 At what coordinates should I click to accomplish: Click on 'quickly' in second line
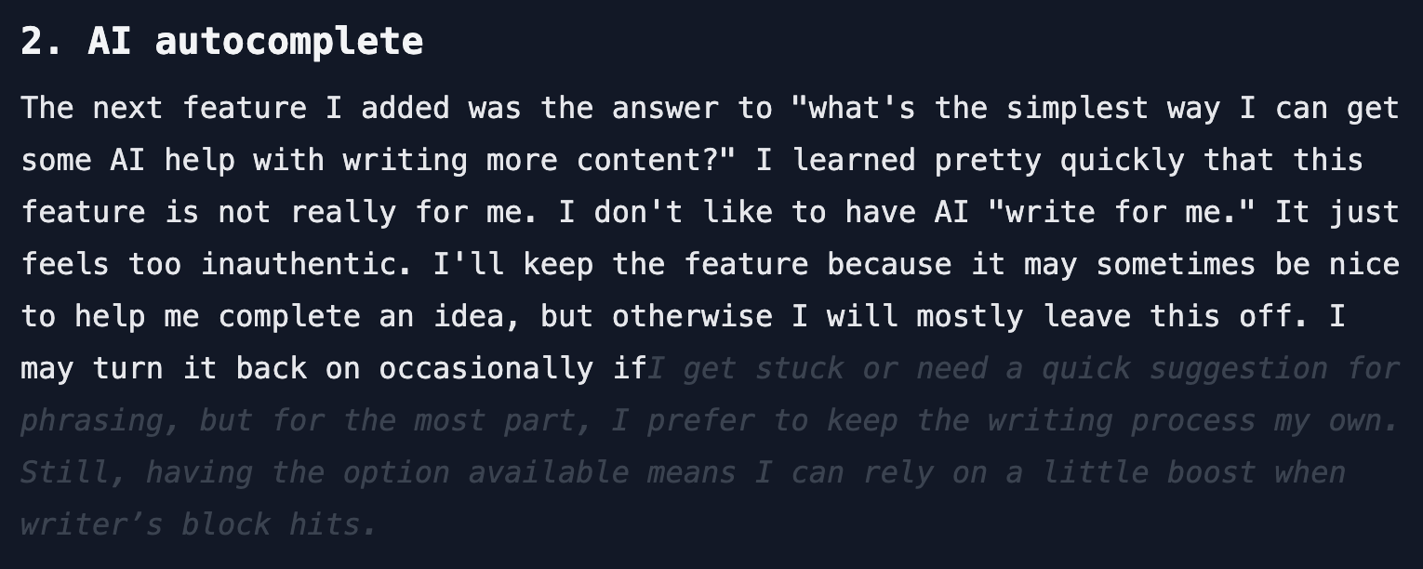pos(1123,160)
